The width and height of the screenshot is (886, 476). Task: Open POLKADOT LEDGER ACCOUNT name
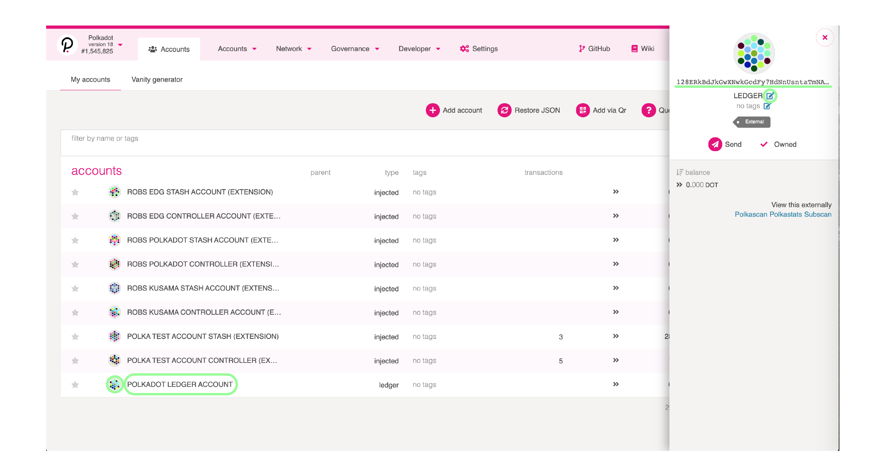pos(180,384)
